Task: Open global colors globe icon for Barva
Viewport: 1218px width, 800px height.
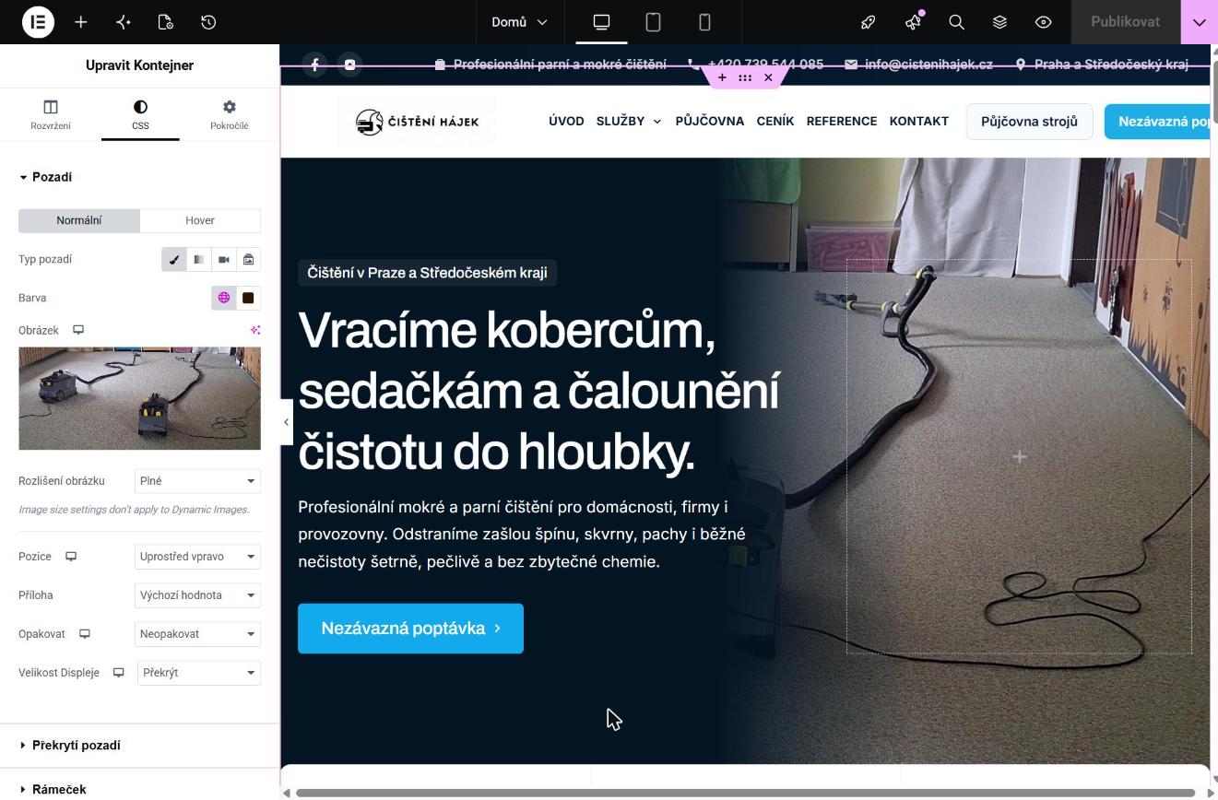Action: pos(224,298)
